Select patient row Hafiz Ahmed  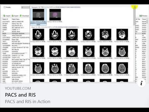point(16,79)
